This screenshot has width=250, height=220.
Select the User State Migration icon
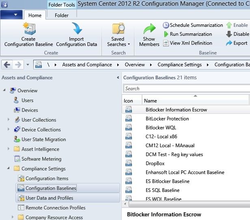[17, 139]
